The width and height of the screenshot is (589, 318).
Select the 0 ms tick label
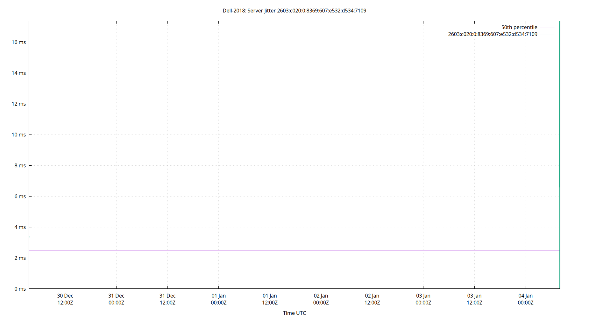point(20,289)
